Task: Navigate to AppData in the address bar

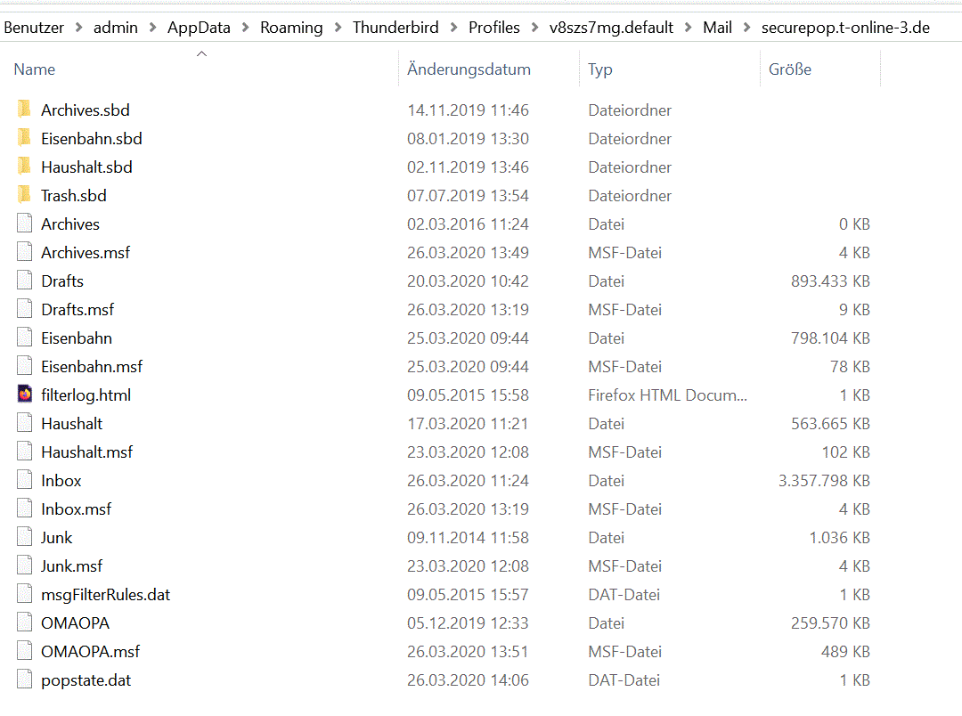Action: pyautogui.click(x=199, y=28)
